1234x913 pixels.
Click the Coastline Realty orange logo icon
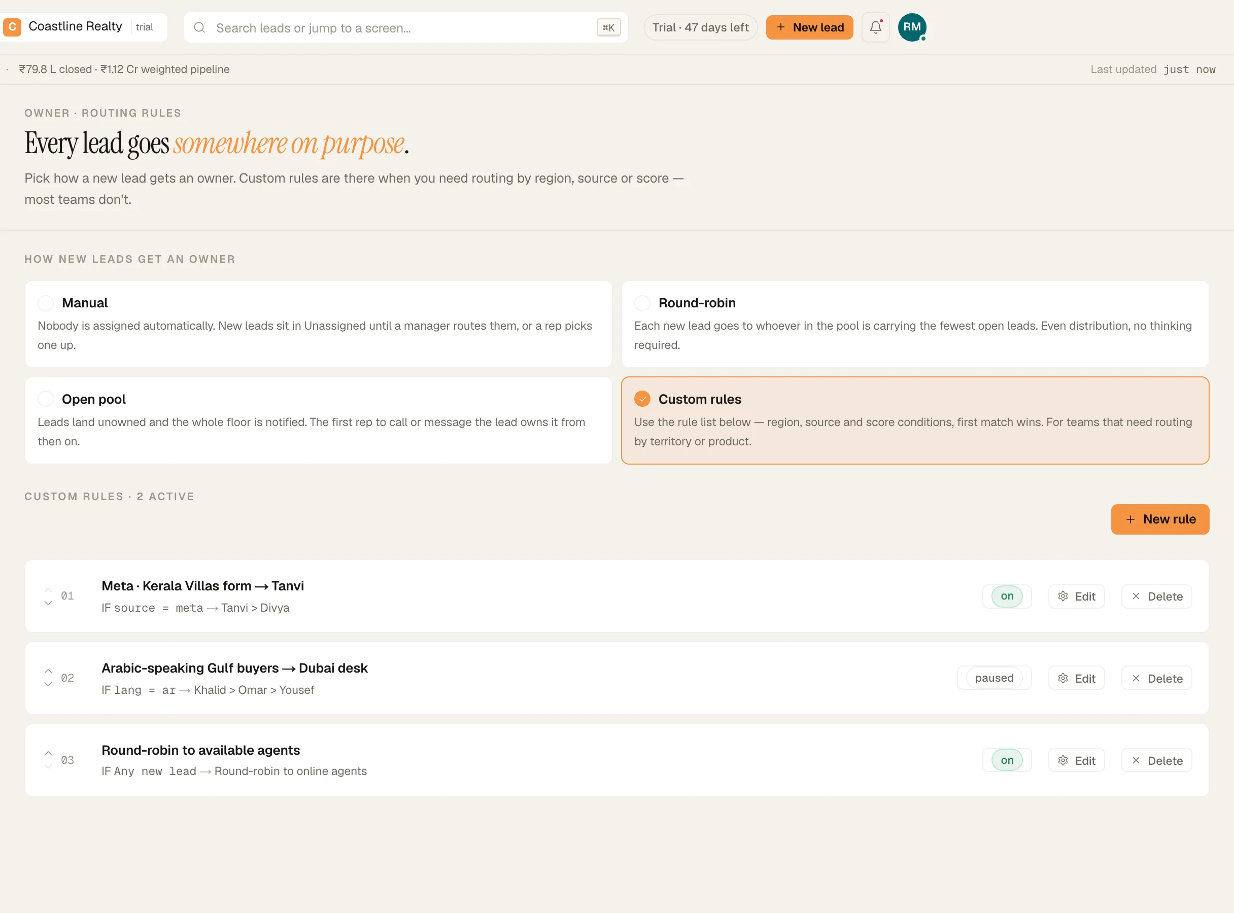click(12, 26)
